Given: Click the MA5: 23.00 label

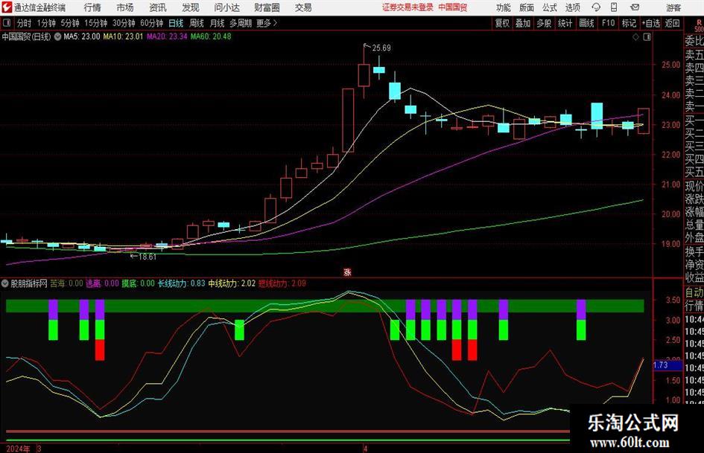Looking at the screenshot, I should pyautogui.click(x=82, y=36).
